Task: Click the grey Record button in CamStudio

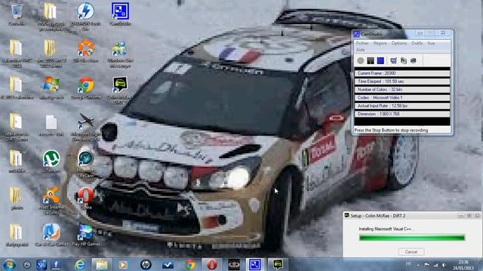Action: point(361,61)
